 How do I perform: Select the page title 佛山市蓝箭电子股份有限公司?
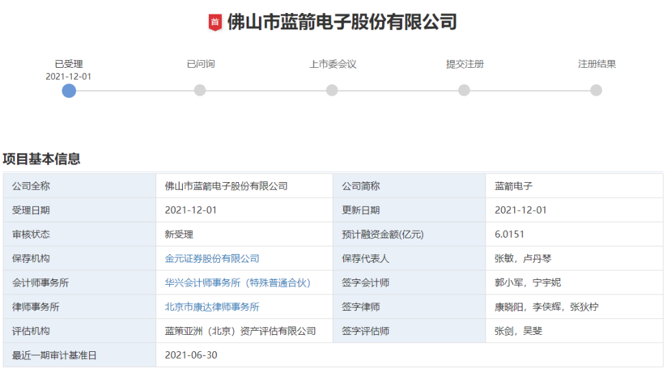tap(342, 22)
